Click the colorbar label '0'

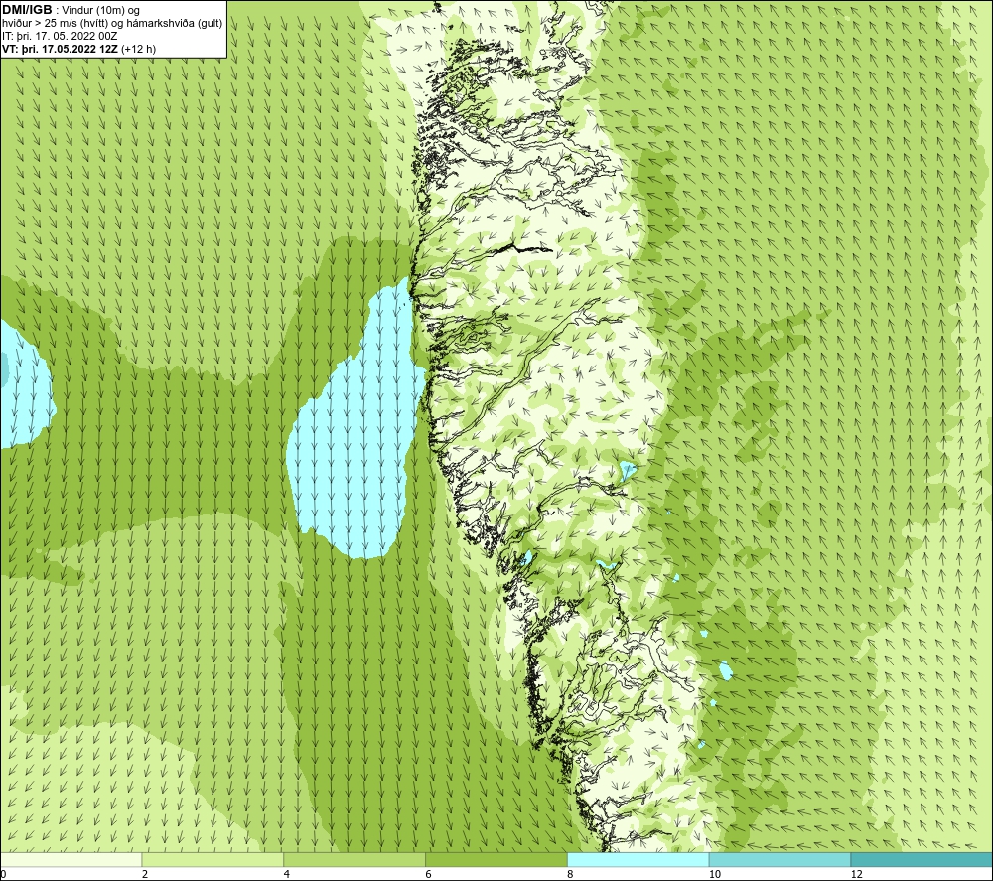coord(3,874)
